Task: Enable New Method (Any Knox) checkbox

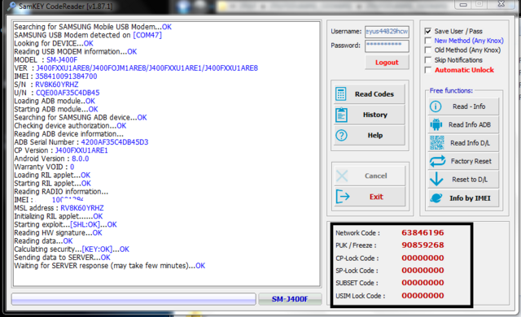Action: 428,41
